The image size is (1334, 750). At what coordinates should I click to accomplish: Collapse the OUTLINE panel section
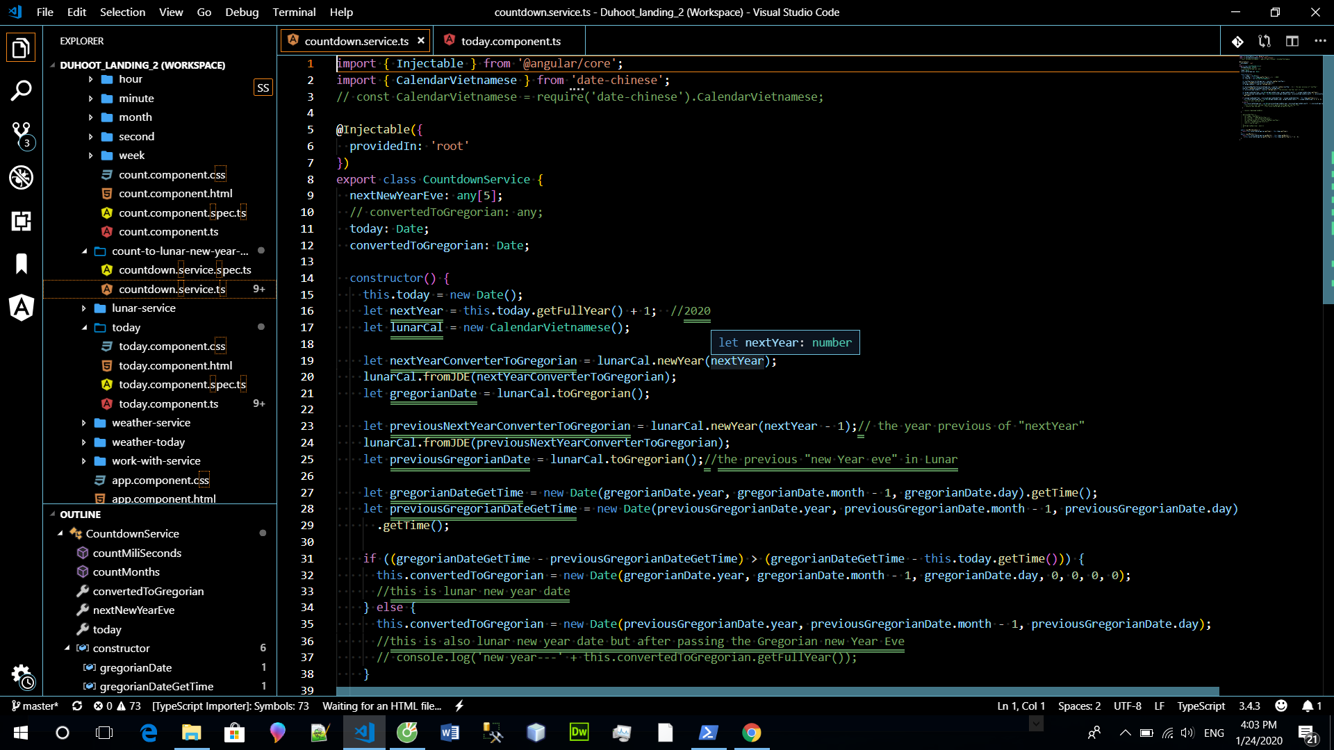point(80,515)
